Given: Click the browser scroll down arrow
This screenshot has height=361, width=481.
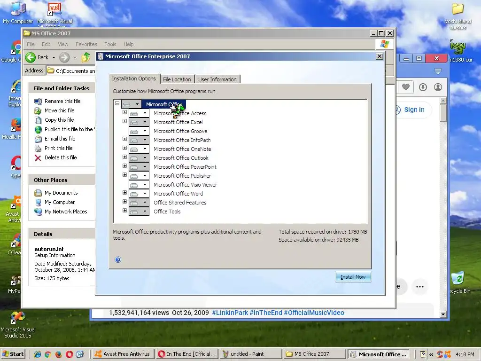Looking at the screenshot, I should point(443,314).
